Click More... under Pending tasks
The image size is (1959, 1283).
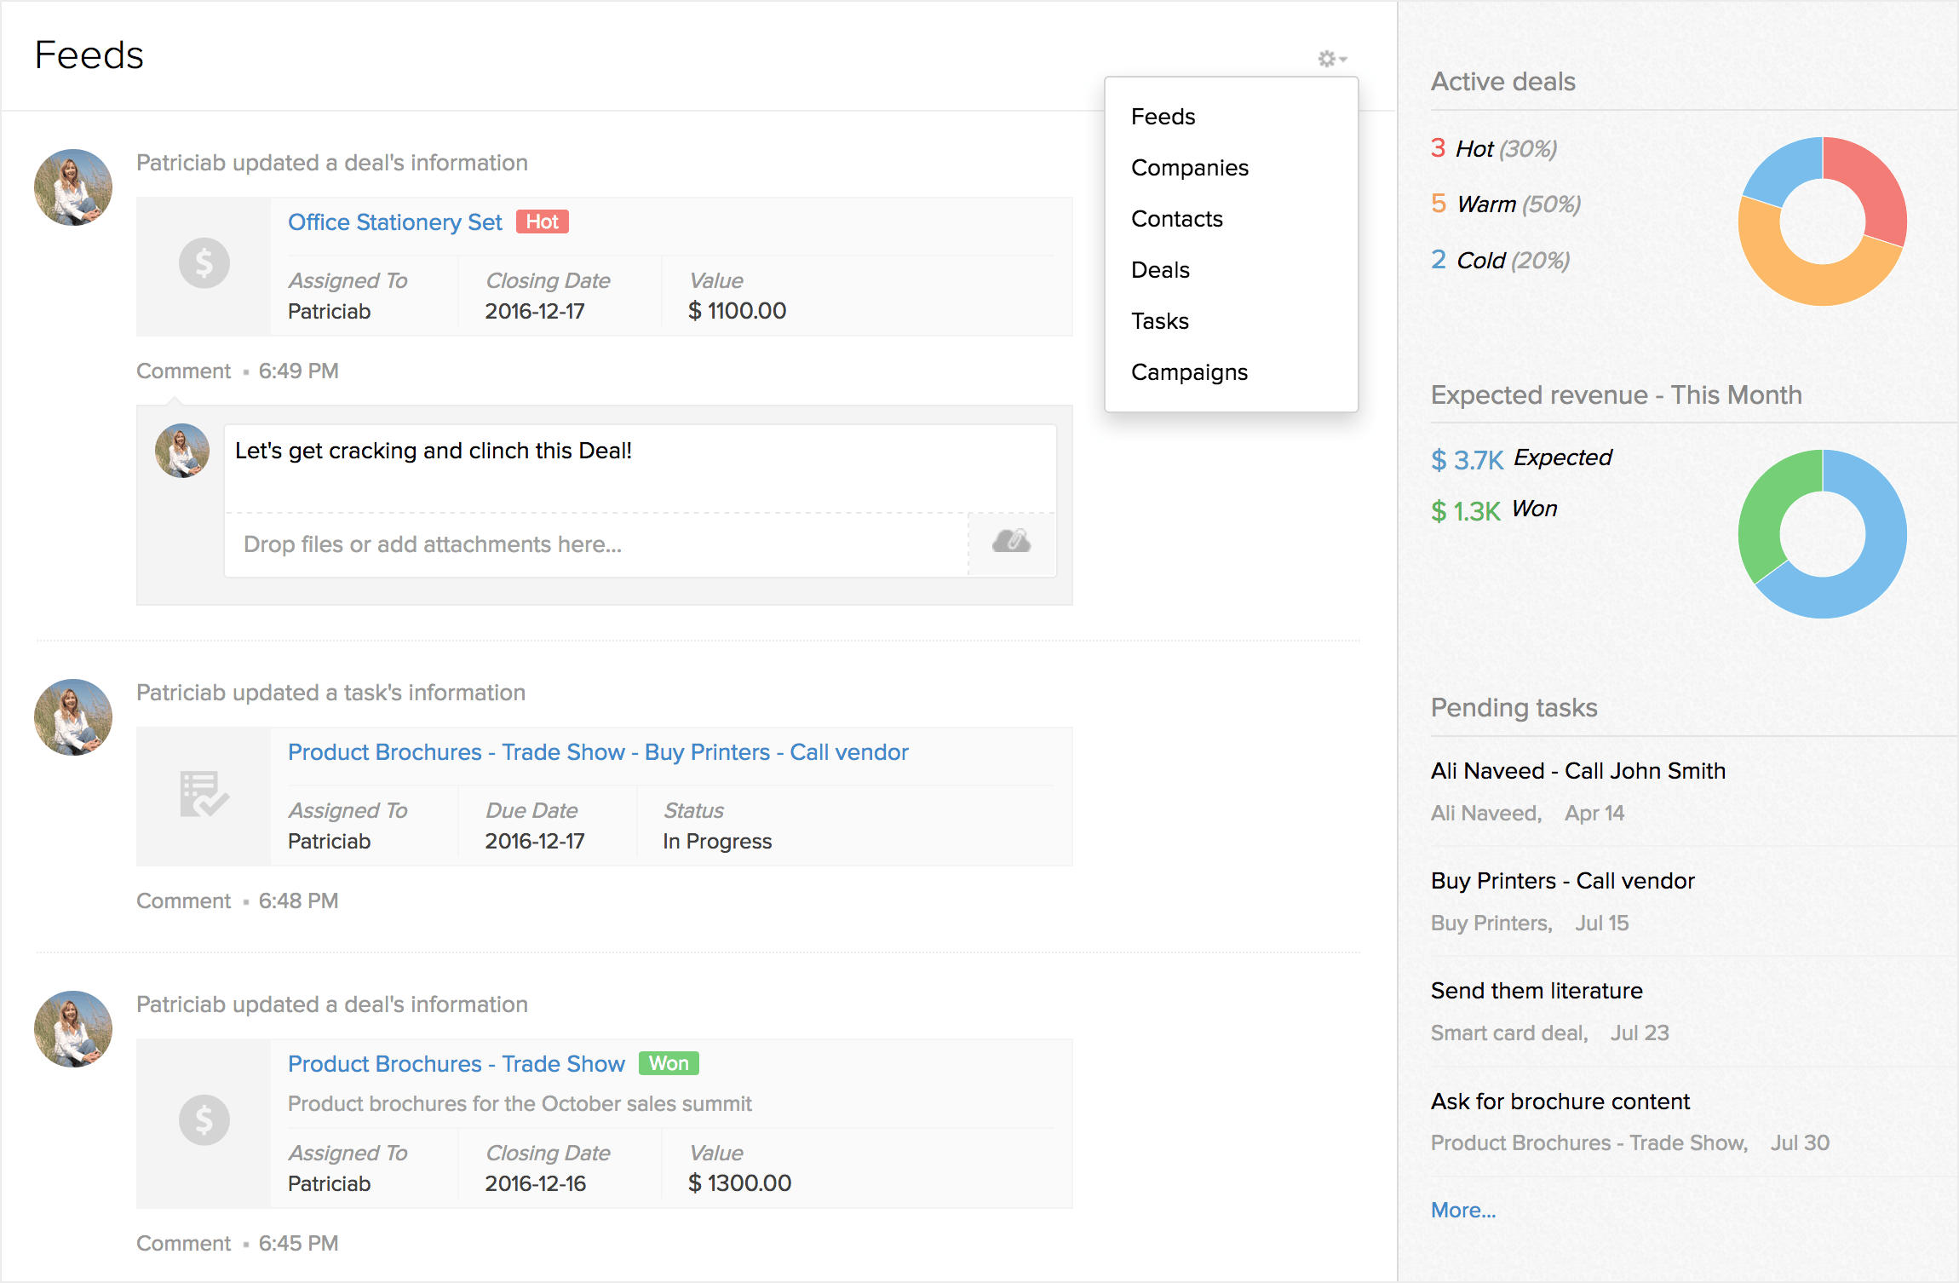tap(1462, 1209)
